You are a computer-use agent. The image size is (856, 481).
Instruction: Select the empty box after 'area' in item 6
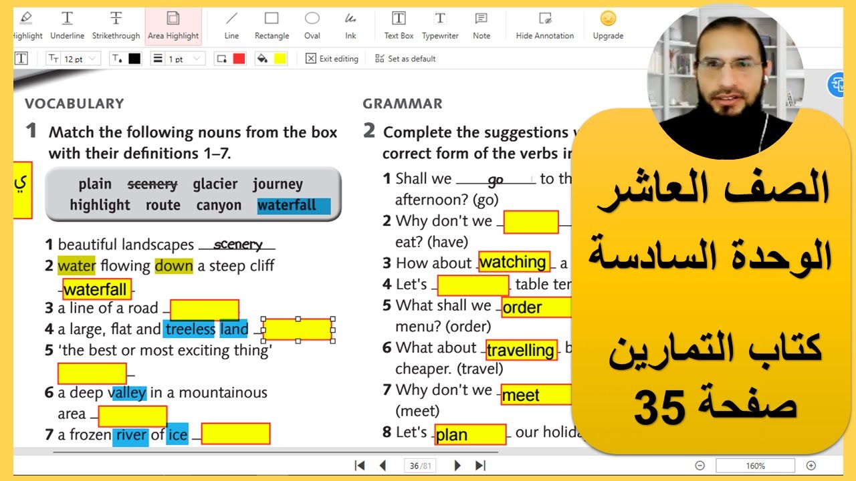132,416
